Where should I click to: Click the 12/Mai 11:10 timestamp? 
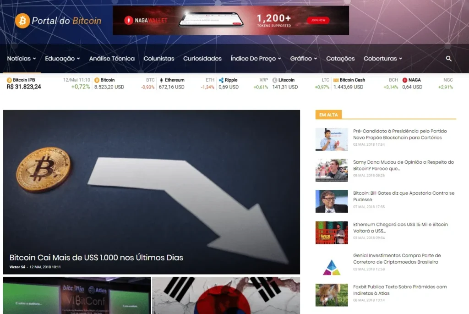[76, 80]
